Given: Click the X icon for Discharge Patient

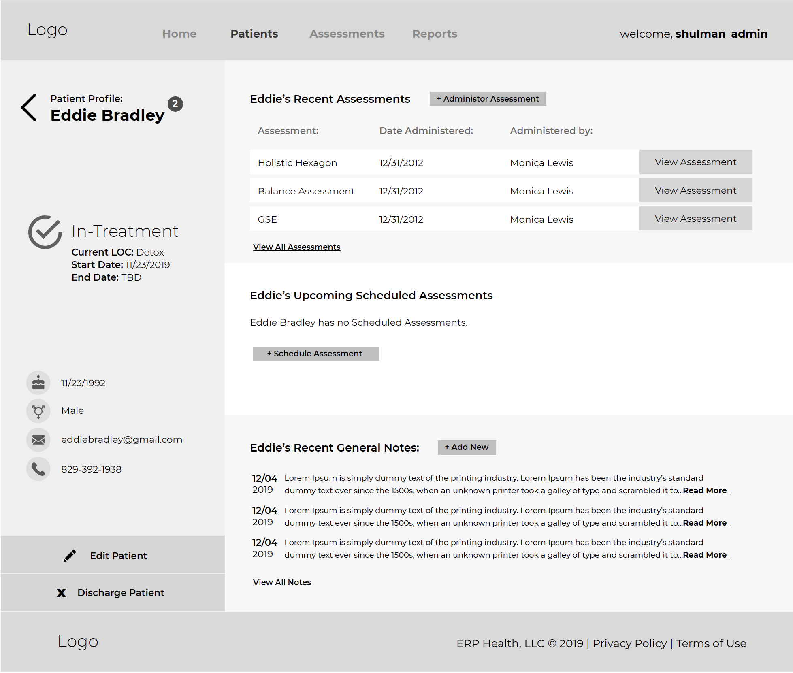Looking at the screenshot, I should pyautogui.click(x=61, y=593).
